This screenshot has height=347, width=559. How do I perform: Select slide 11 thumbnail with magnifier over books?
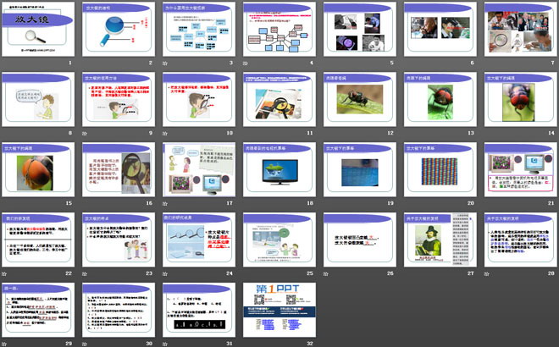pos(279,99)
